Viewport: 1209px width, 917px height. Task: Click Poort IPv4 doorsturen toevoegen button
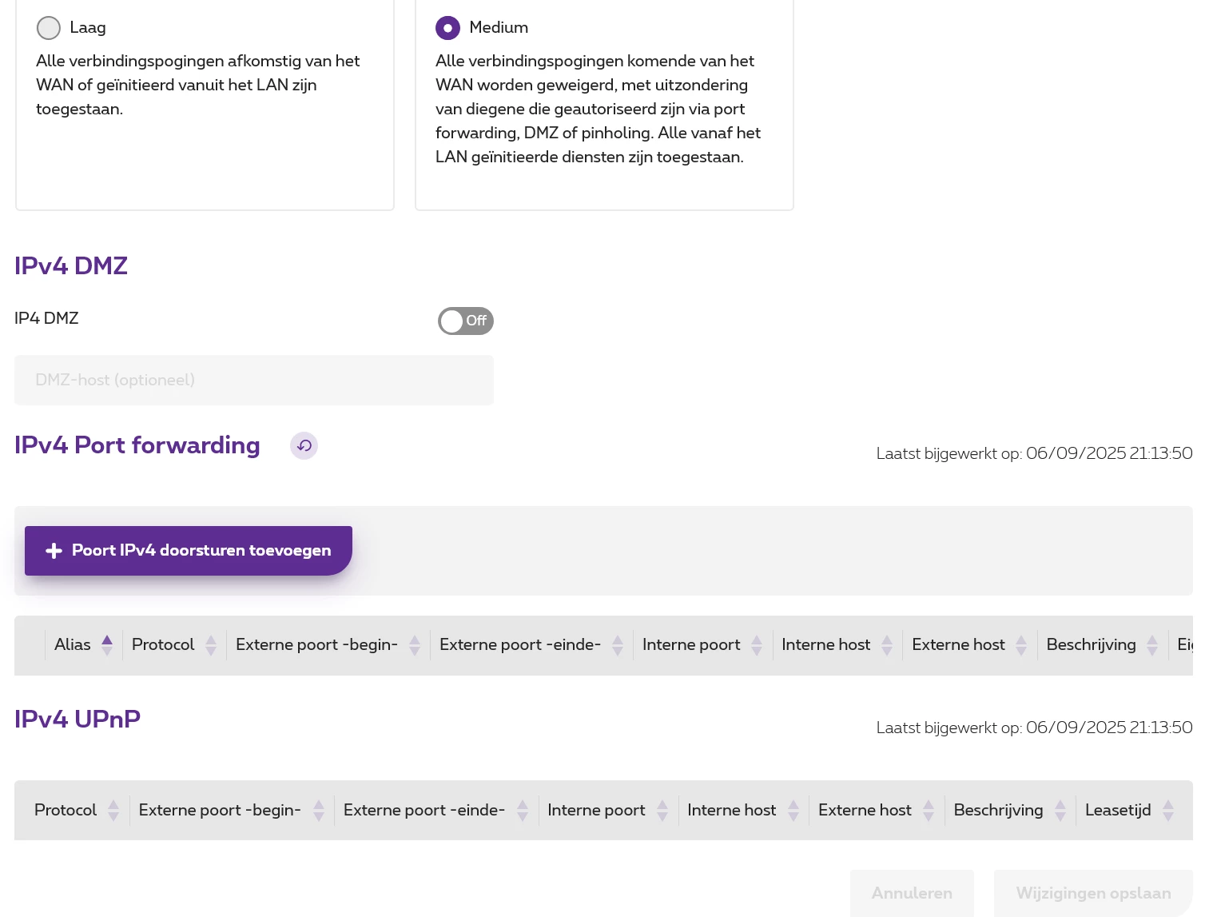click(x=189, y=551)
